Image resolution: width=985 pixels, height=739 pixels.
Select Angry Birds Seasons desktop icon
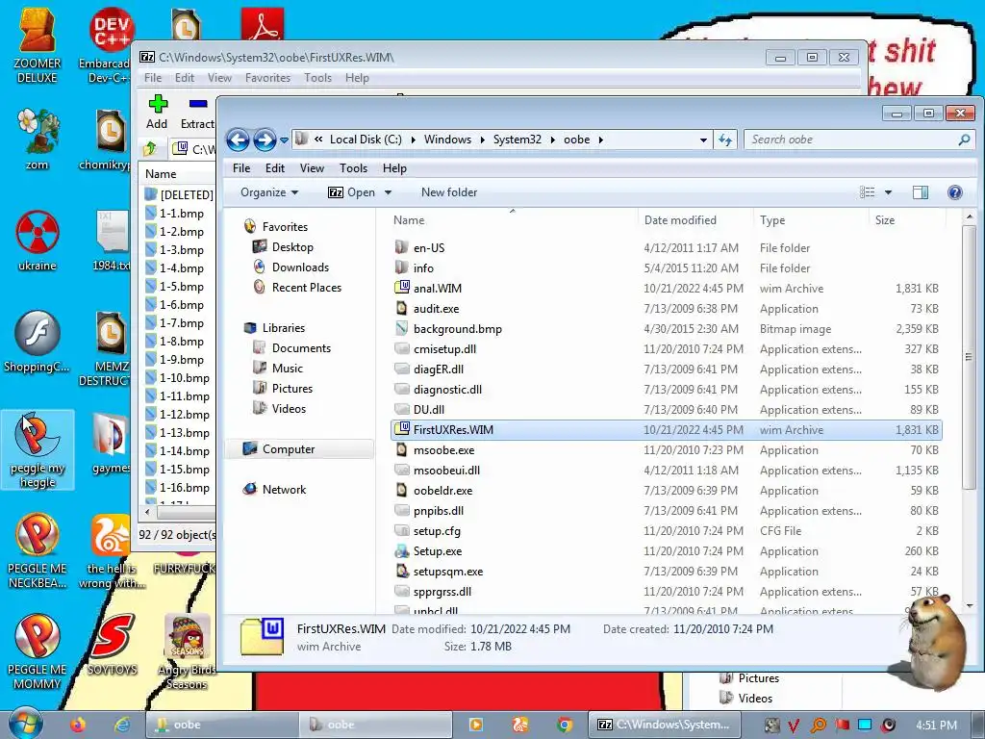(187, 652)
